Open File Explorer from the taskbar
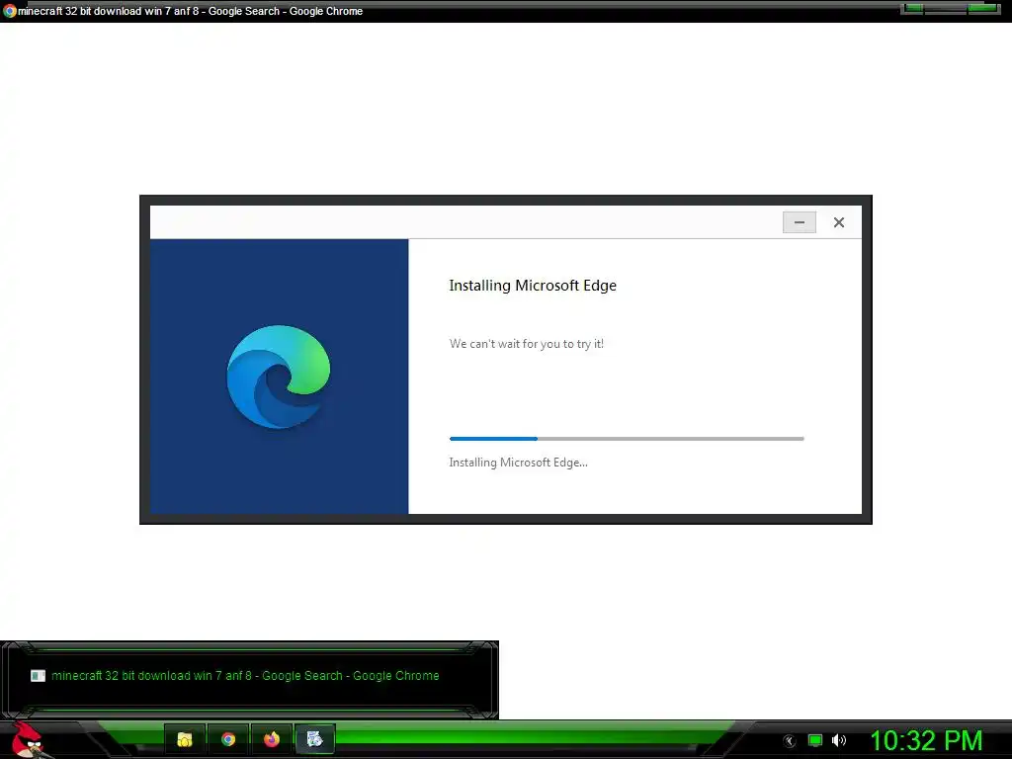1012x759 pixels. point(185,739)
